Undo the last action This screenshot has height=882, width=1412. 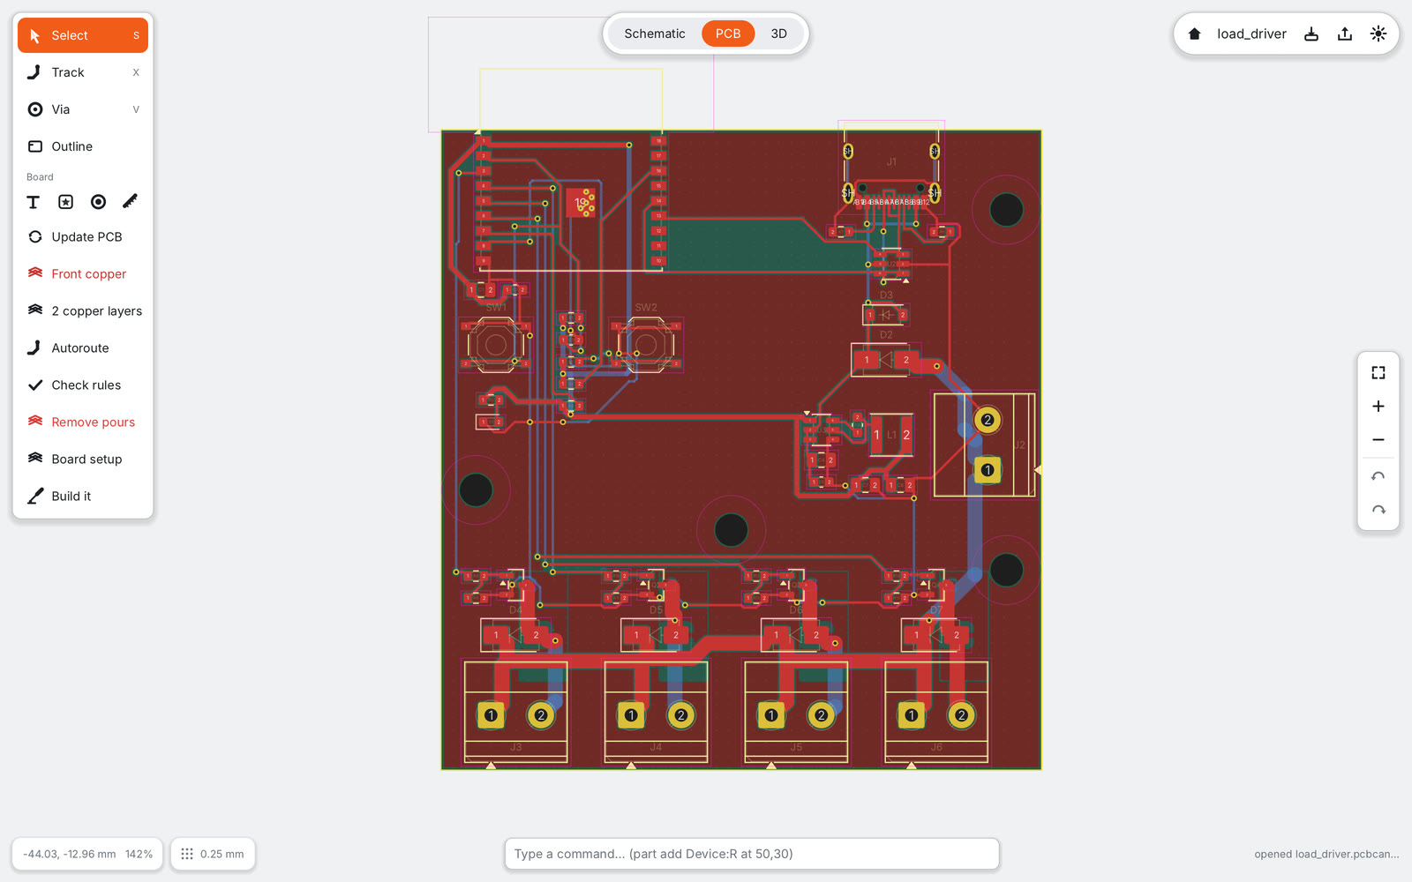(1378, 477)
